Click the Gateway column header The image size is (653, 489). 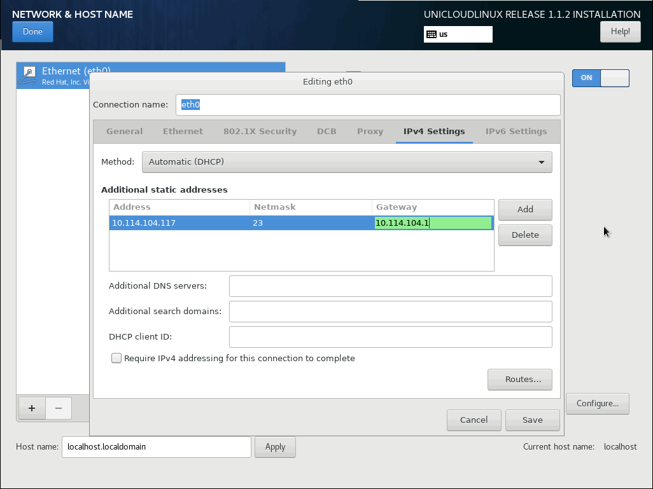pos(433,207)
